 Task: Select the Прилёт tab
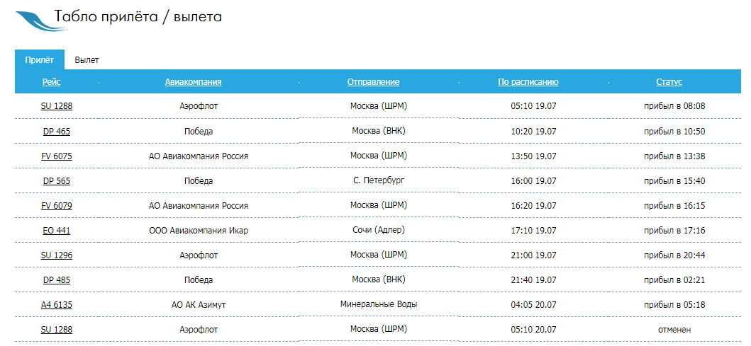coord(39,60)
